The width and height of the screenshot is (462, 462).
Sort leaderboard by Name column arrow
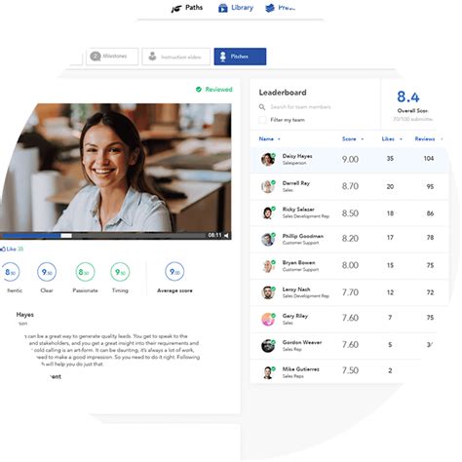(x=279, y=139)
